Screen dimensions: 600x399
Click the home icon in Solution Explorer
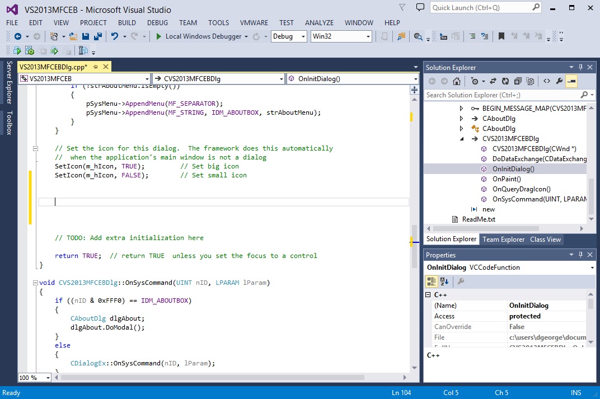pos(457,81)
